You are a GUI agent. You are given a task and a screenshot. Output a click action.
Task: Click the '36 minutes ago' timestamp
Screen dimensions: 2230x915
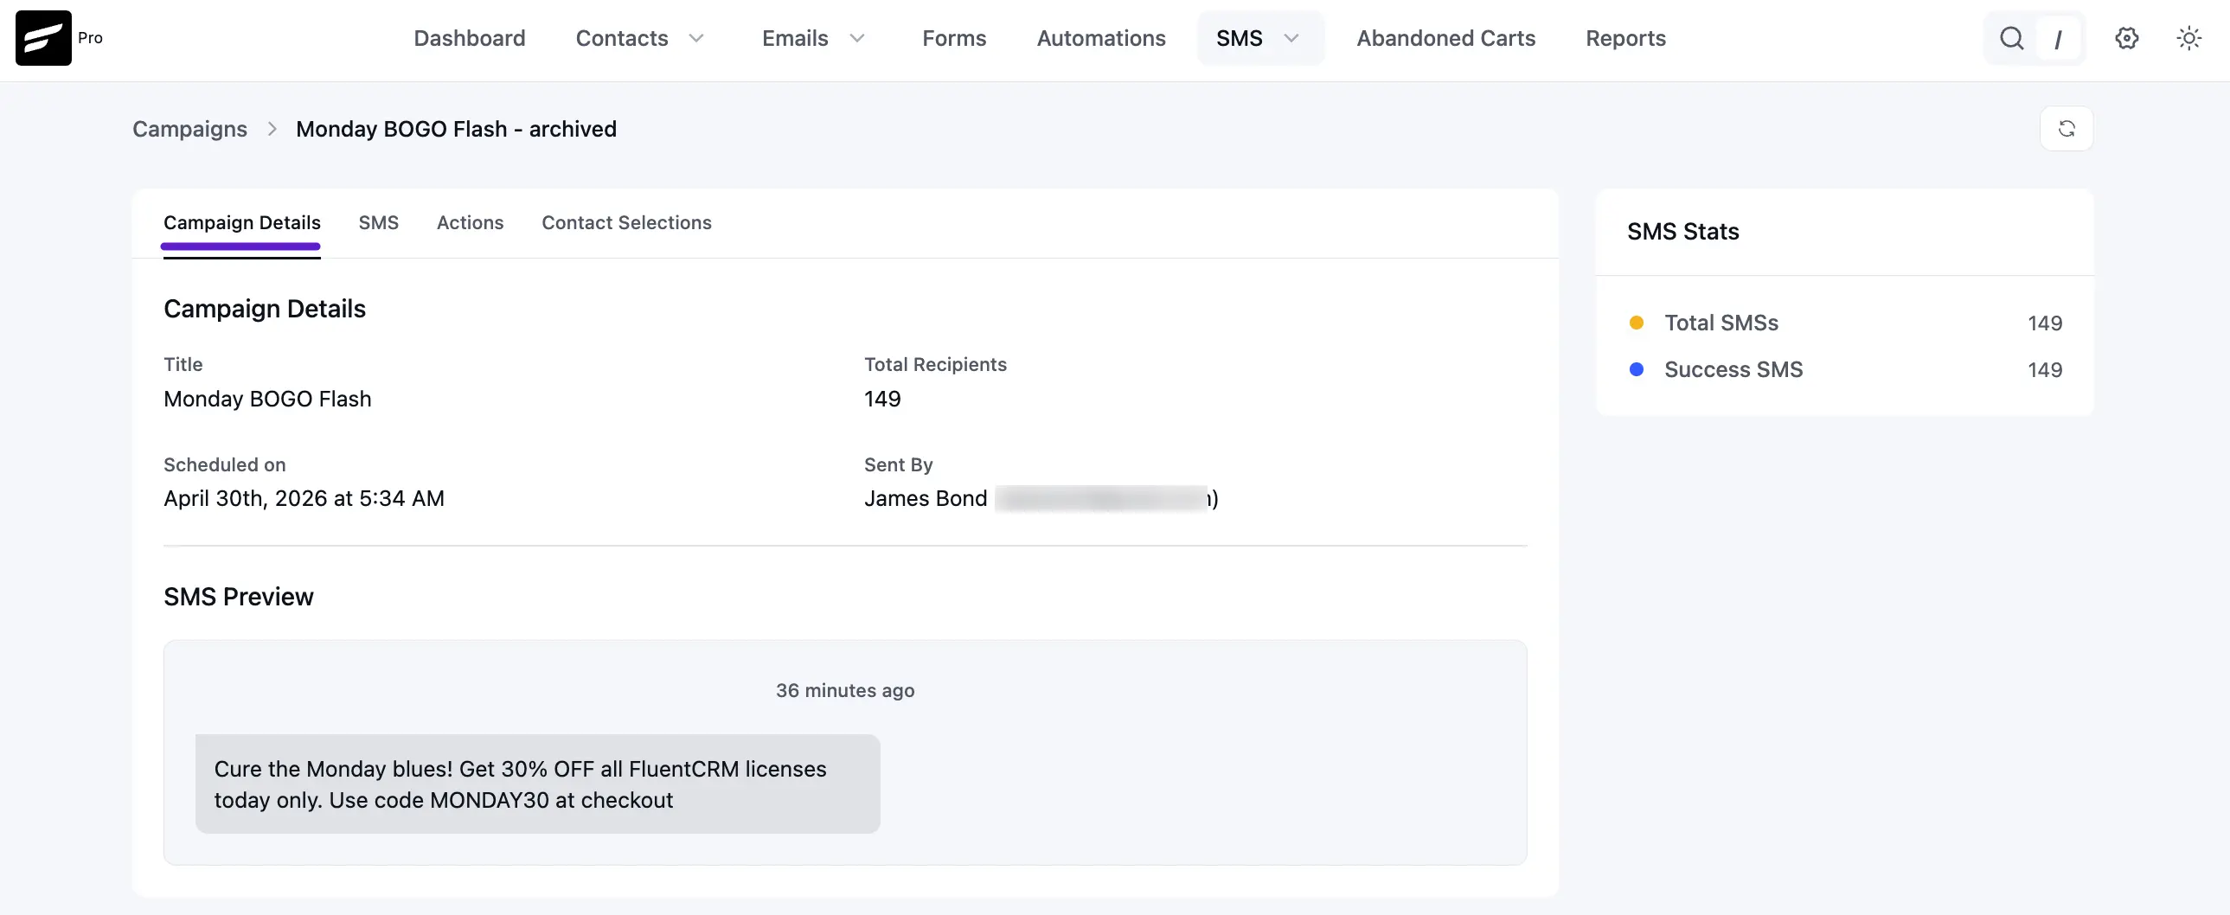[x=845, y=691]
